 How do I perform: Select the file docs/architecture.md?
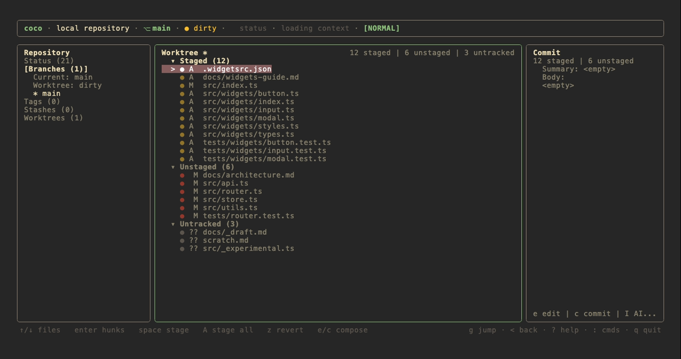[249, 175]
